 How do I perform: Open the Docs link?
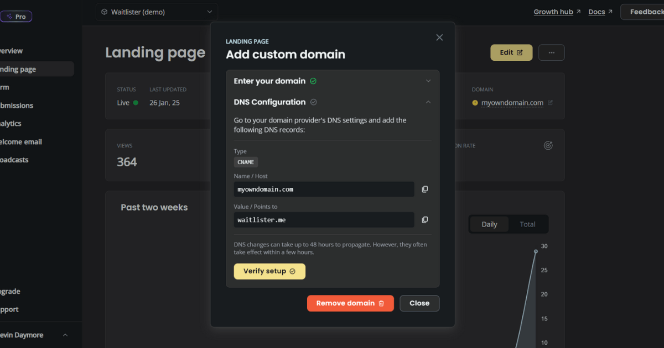coord(596,11)
